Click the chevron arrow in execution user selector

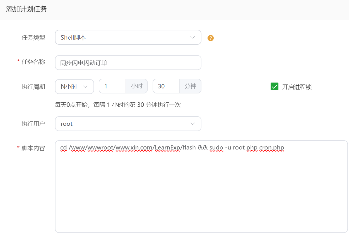(x=192, y=124)
